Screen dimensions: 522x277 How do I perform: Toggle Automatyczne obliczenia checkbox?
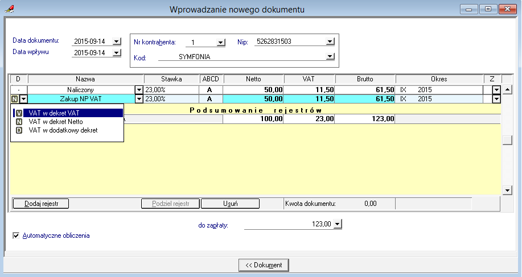pos(16,235)
